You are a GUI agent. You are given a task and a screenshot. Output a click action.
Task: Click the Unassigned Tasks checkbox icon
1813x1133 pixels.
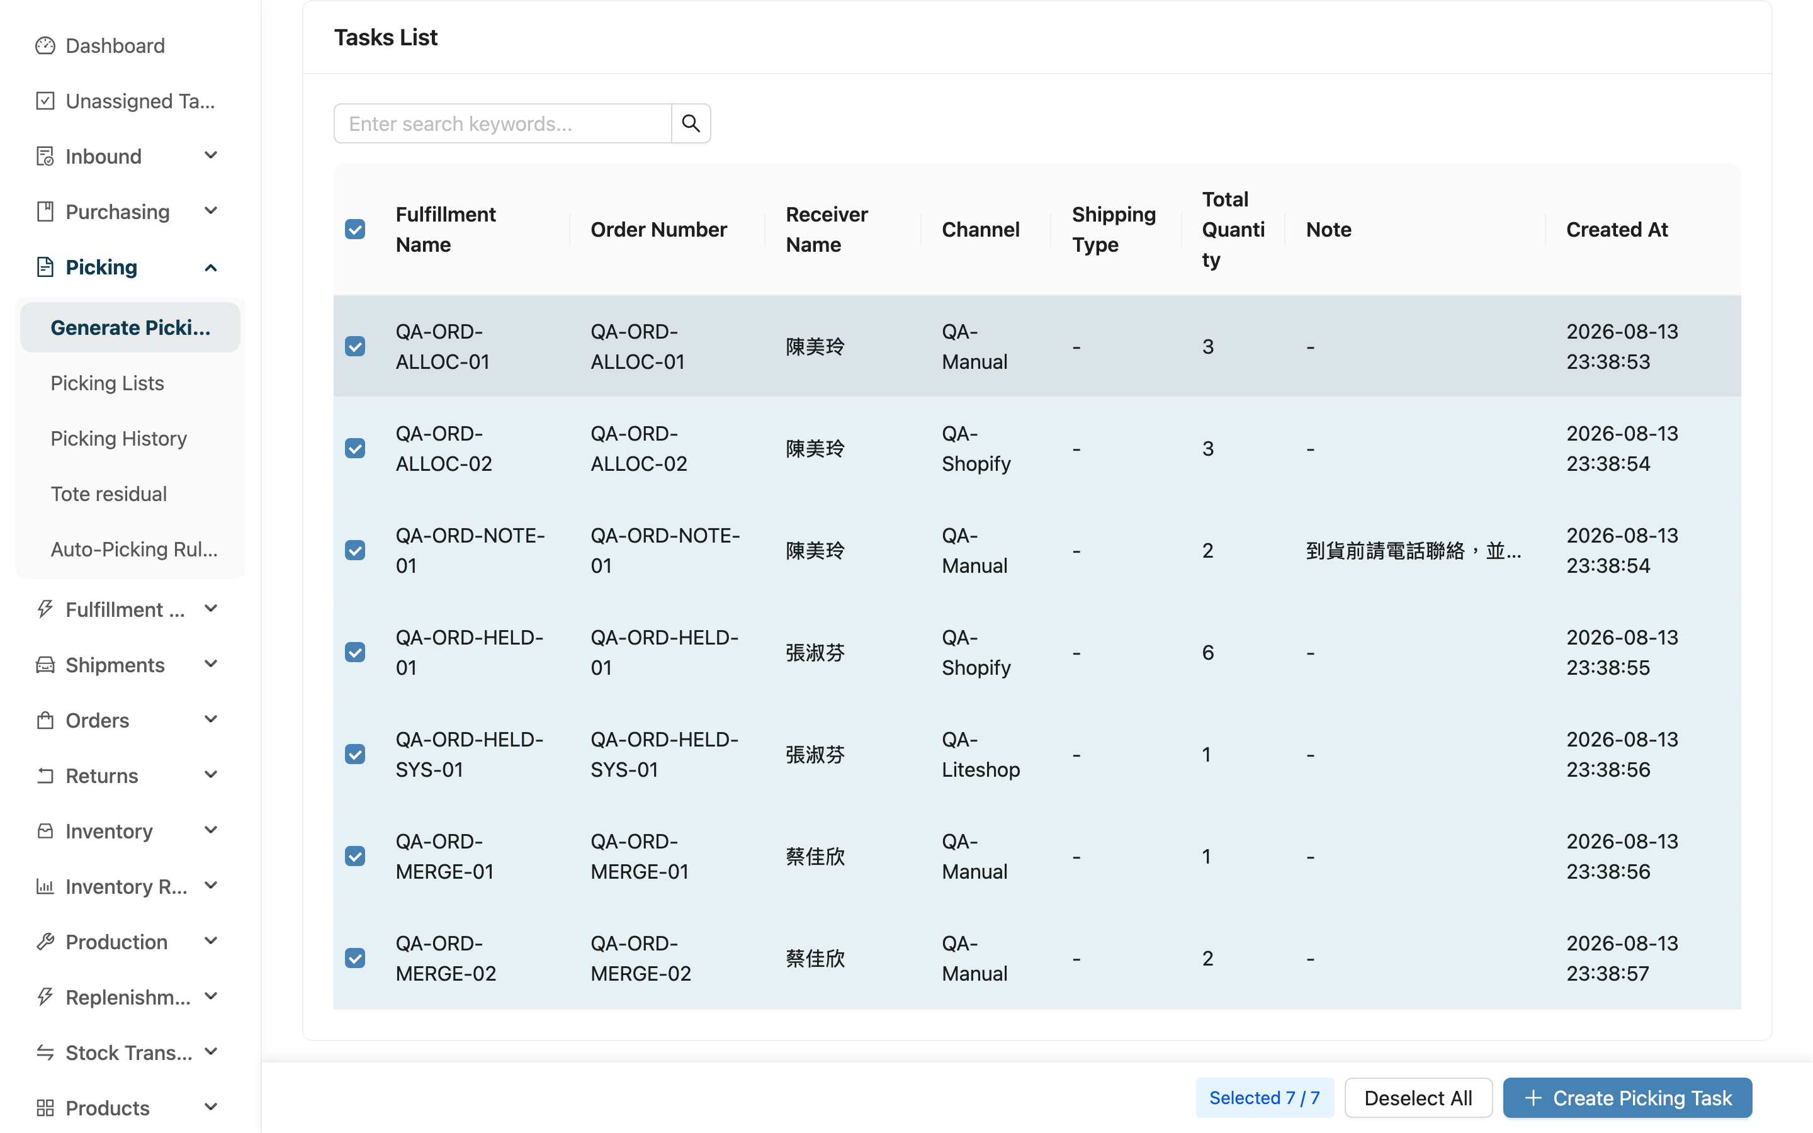coord(45,101)
